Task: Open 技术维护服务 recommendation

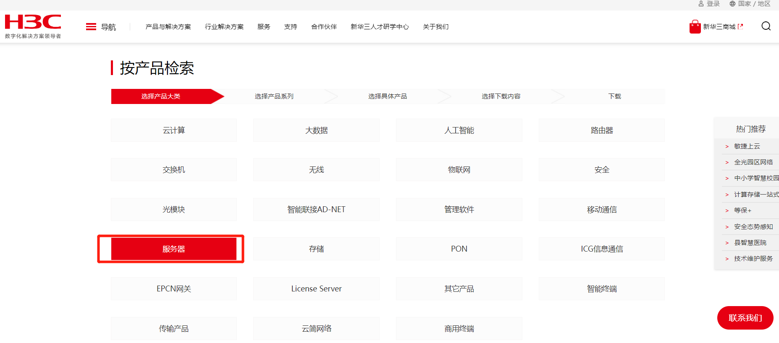Action: pos(753,259)
